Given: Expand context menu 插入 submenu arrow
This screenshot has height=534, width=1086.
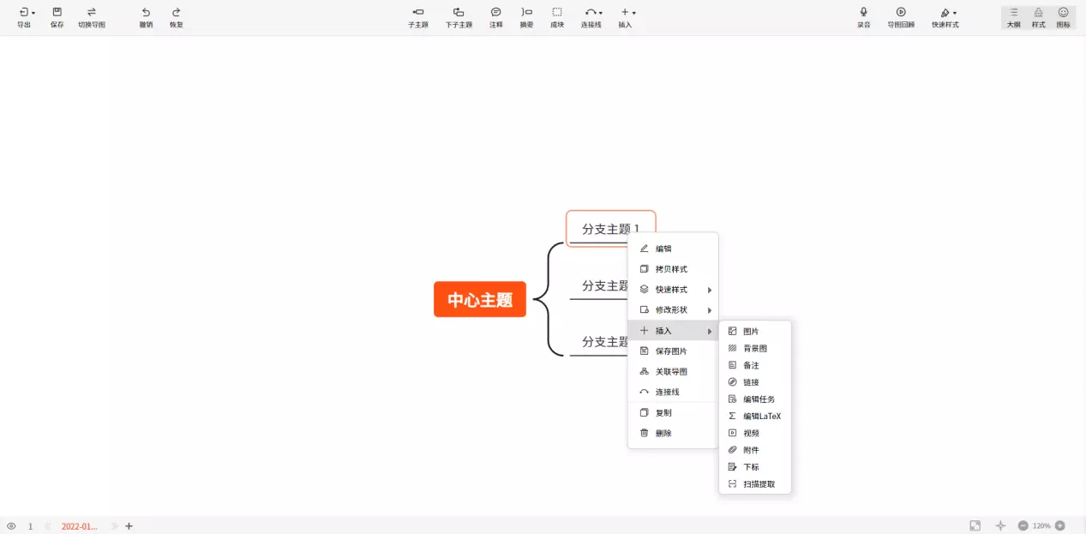Looking at the screenshot, I should (x=710, y=331).
